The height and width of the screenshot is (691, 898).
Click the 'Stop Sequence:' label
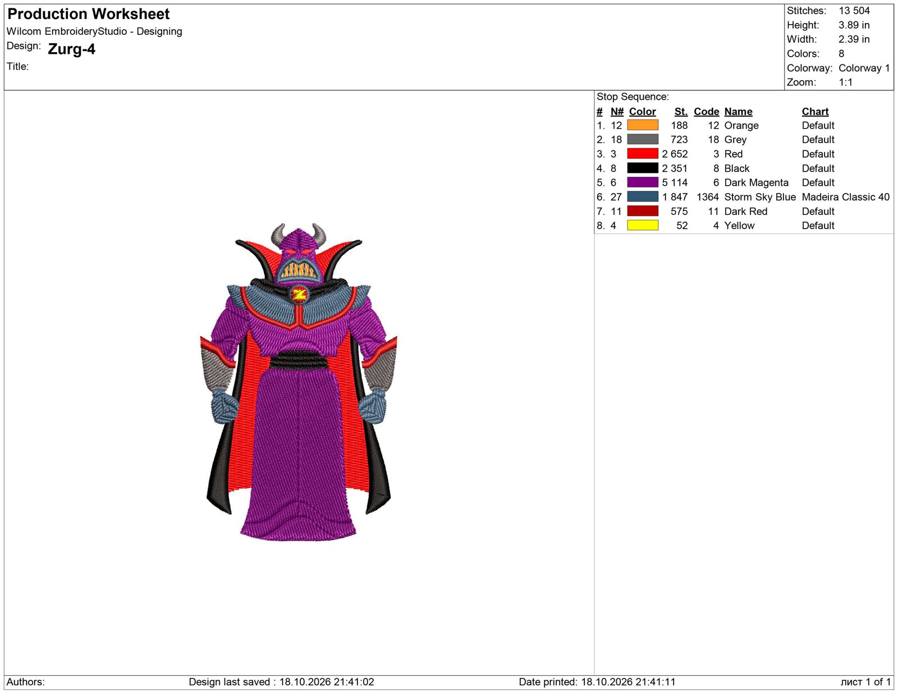633,97
